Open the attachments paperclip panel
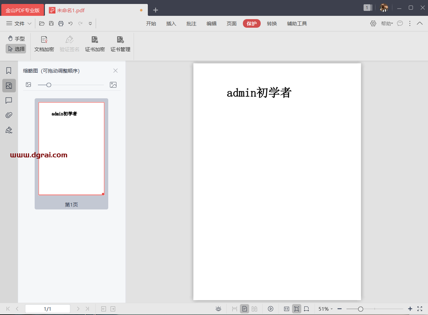The width and height of the screenshot is (428, 315). tap(9, 115)
